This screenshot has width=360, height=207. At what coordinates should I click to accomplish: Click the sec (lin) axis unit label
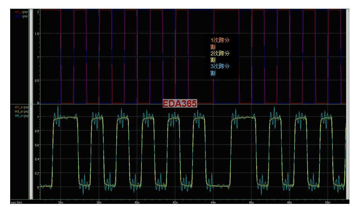(x=16, y=202)
